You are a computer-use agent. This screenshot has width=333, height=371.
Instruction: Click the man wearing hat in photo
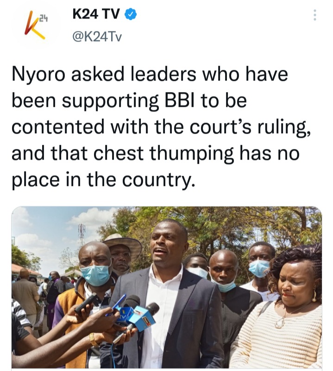(x=122, y=251)
